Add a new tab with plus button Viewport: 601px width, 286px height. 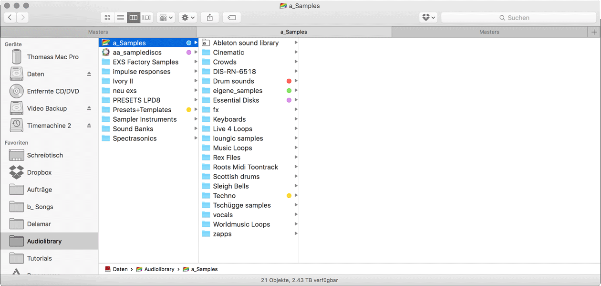click(x=594, y=32)
